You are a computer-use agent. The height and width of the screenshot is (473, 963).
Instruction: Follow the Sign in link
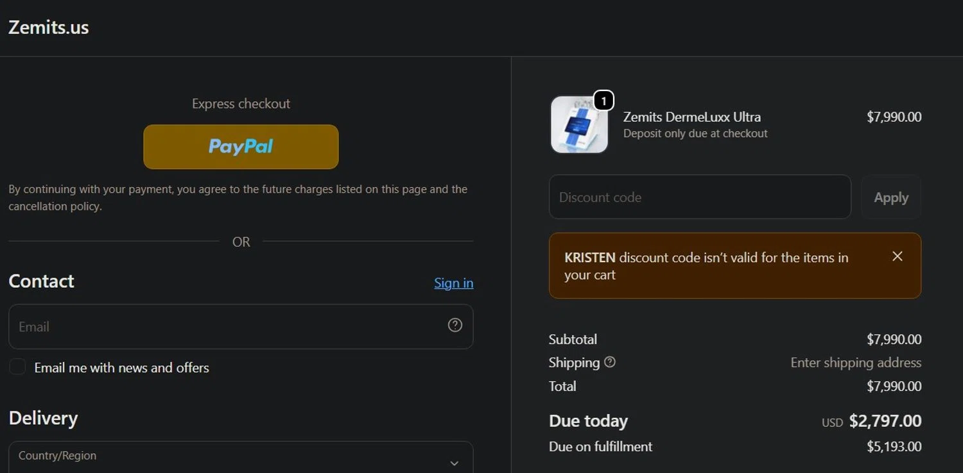(x=454, y=283)
